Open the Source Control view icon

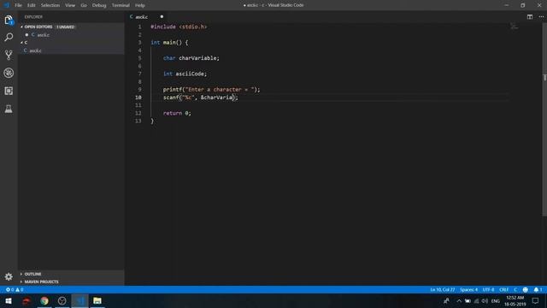coord(9,55)
